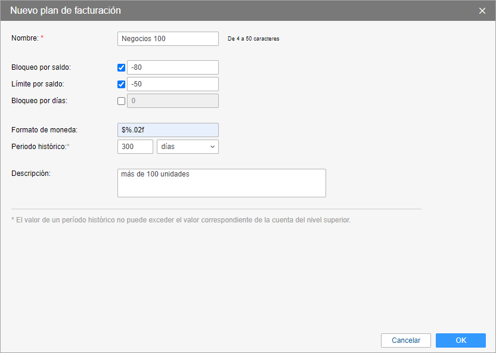
Task: Click the Nombre label
Action: pos(25,38)
